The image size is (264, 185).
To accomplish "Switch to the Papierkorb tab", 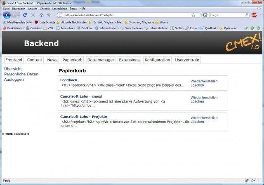I will 73,60.
